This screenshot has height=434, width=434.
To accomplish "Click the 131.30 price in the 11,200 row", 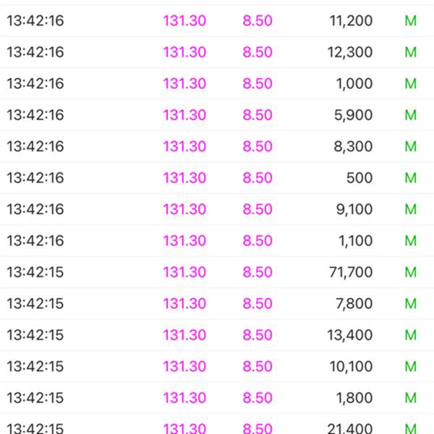I will pyautogui.click(x=184, y=21).
